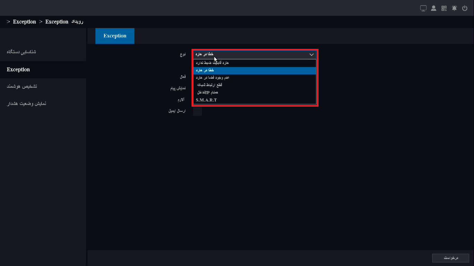Viewport: 474px width, 266px height.
Task: Select Exception in the left sidebar
Action: (43, 70)
